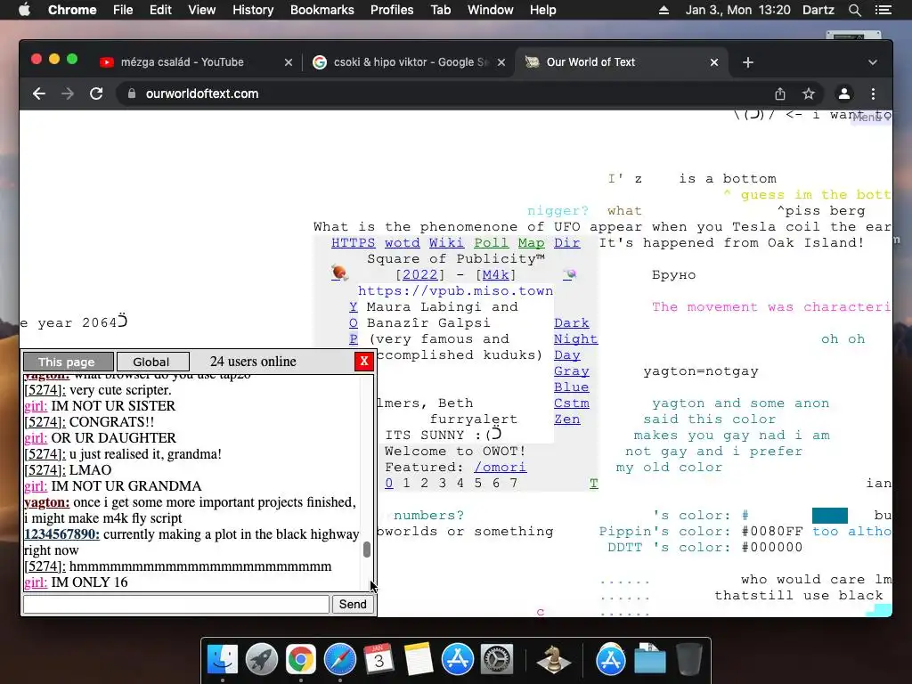Open the Wiki link
Viewport: 912px width, 684px height.
point(447,242)
